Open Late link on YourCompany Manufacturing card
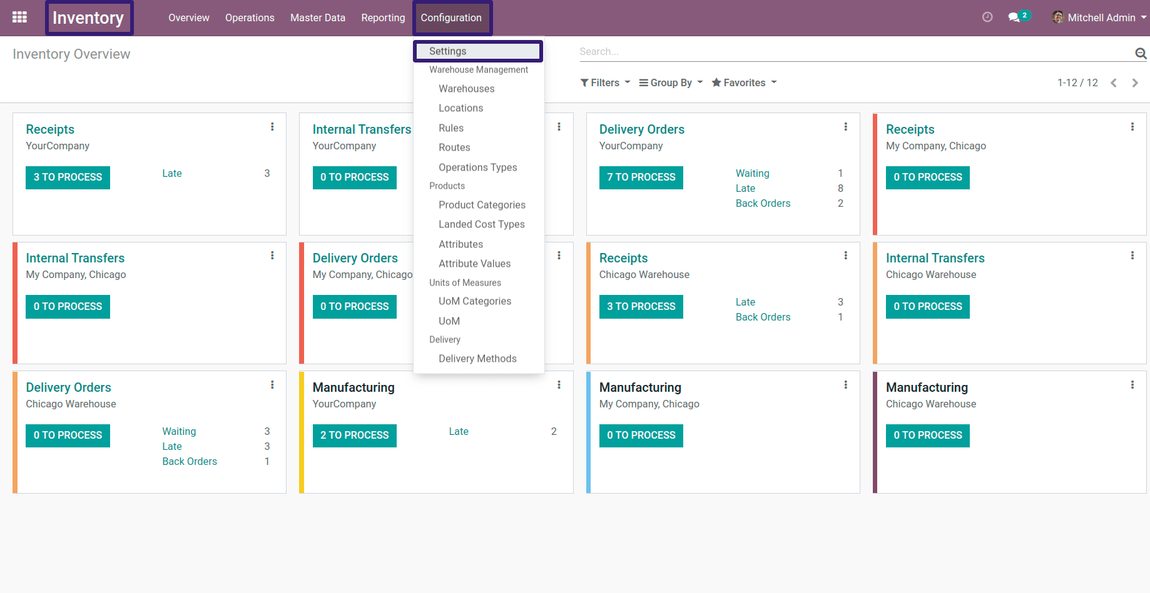1150x593 pixels. click(x=459, y=432)
